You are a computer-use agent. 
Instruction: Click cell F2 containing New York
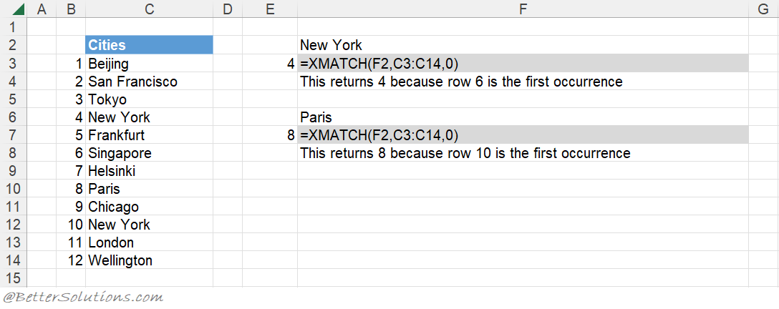pyautogui.click(x=523, y=45)
